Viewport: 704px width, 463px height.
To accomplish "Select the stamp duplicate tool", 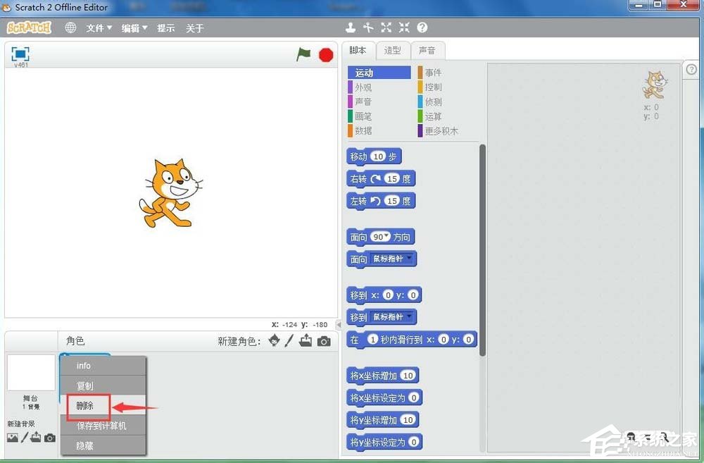I will click(350, 27).
